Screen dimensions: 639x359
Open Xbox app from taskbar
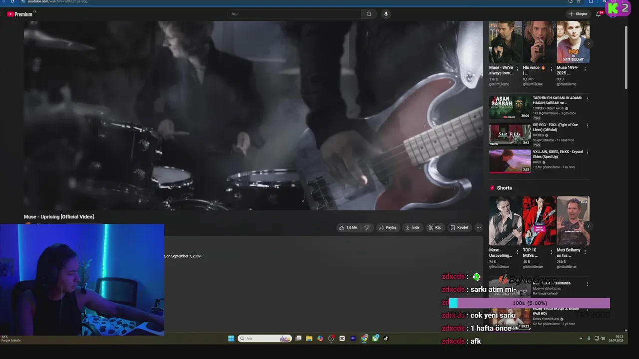[375, 338]
